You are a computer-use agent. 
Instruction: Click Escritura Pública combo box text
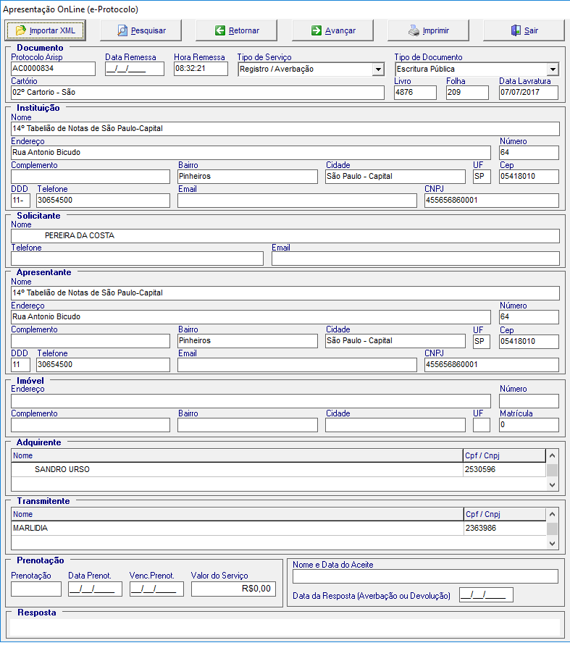425,69
